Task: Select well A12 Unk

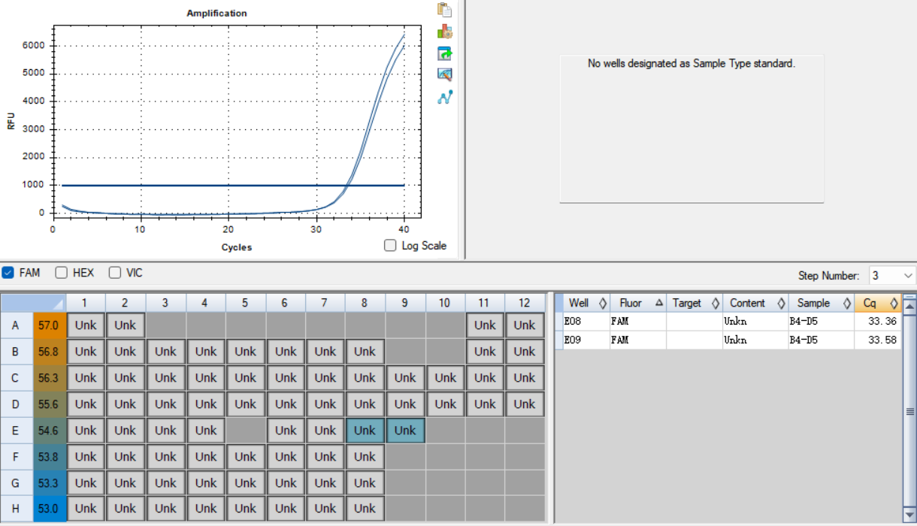Action: click(x=525, y=325)
